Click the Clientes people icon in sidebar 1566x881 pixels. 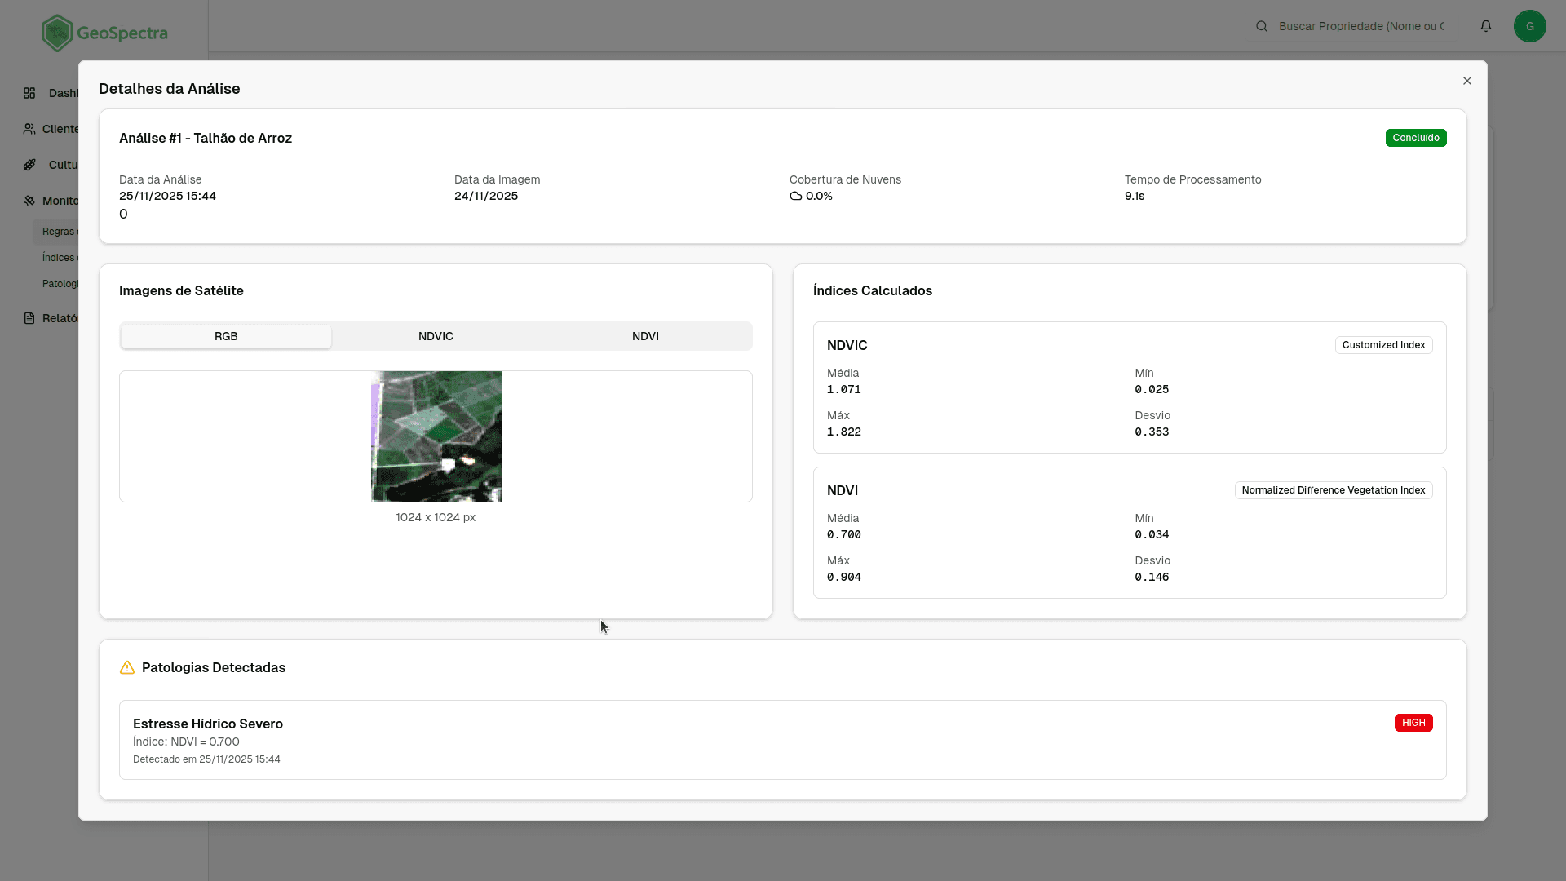[x=29, y=129]
